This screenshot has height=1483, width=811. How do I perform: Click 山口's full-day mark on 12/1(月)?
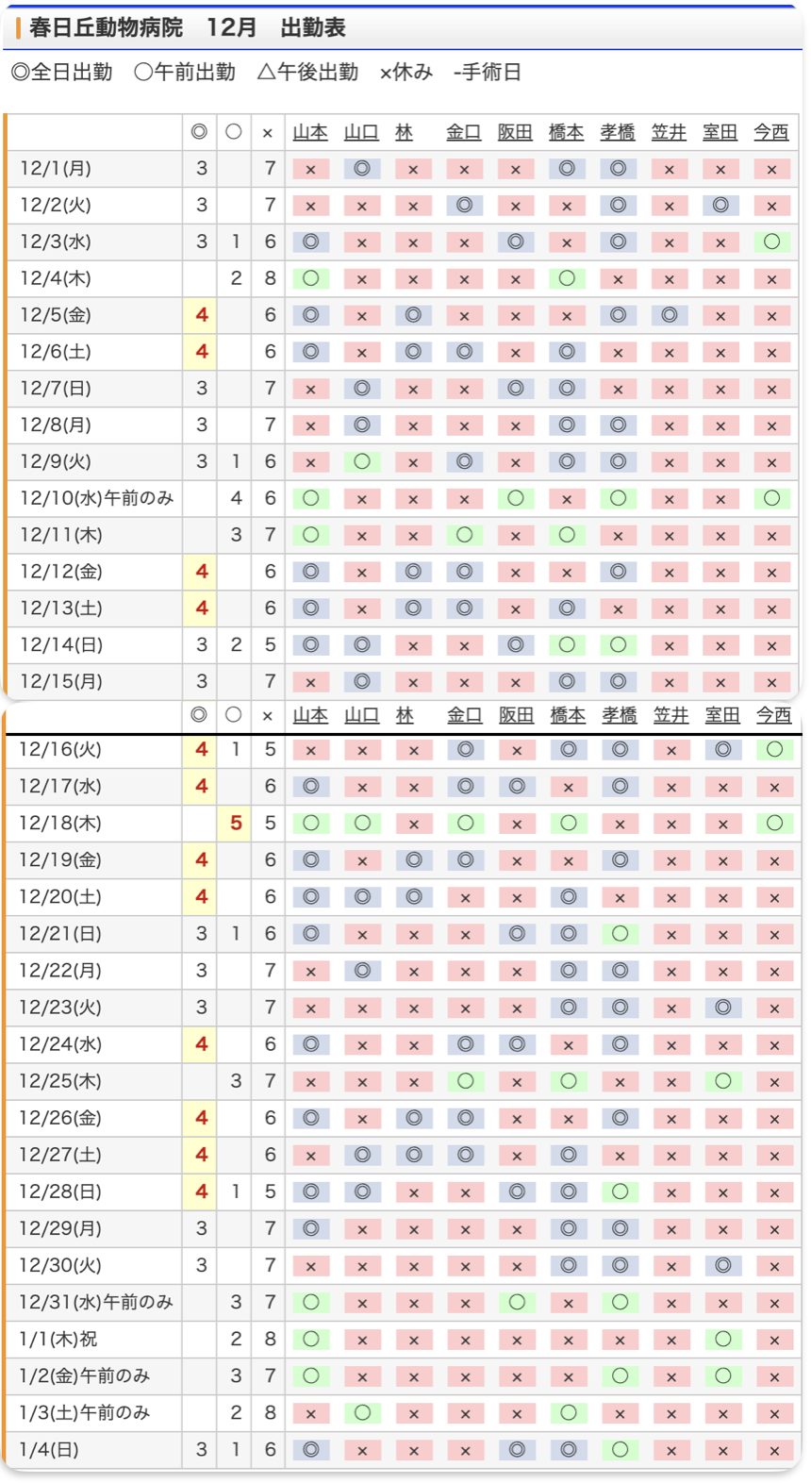tap(361, 169)
